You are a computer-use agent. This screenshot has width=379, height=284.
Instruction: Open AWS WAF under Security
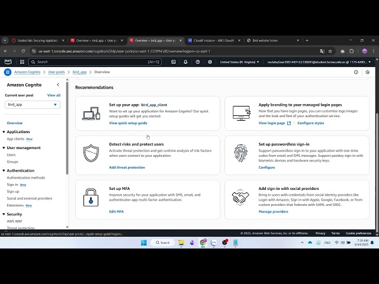tap(14, 221)
